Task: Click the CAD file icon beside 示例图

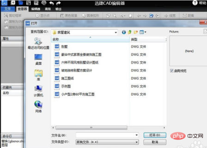Action: click(57, 86)
